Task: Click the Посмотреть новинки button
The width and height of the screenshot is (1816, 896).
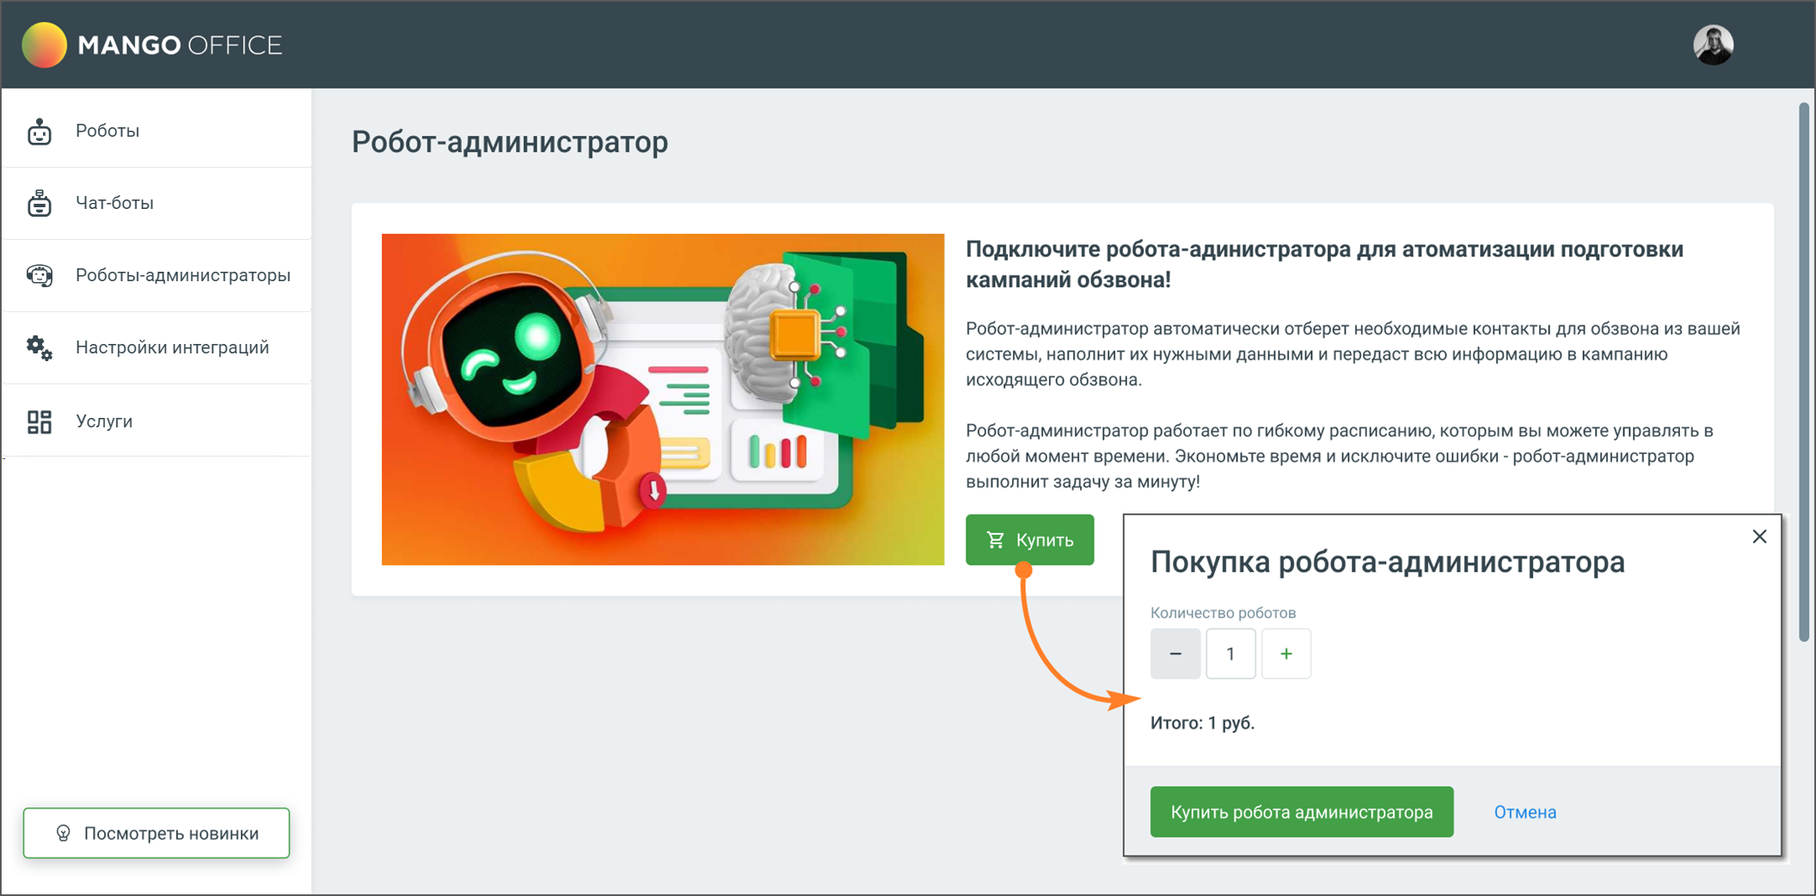Action: click(x=156, y=832)
